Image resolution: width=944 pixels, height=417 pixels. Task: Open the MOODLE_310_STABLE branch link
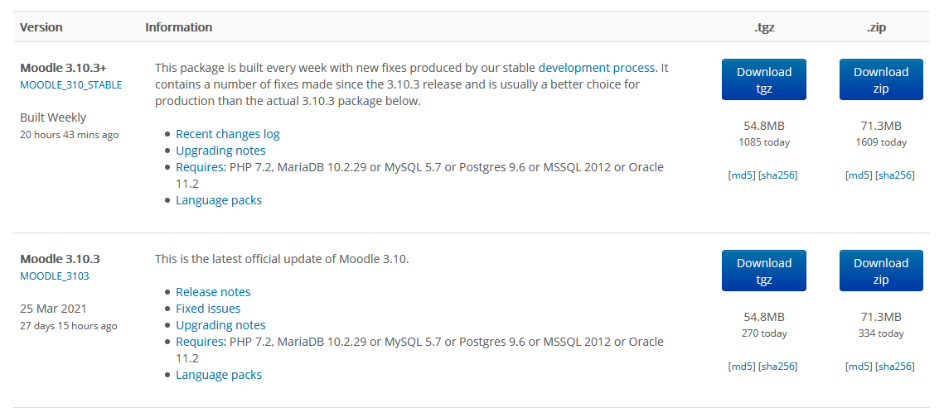(70, 84)
